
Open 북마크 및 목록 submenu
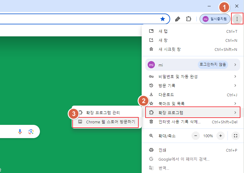193,103
